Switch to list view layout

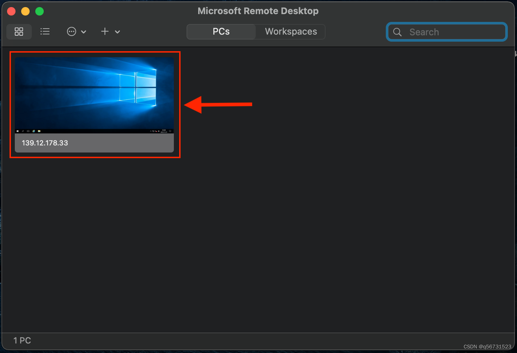[x=45, y=32]
